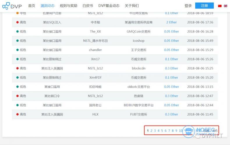The height and width of the screenshot is (145, 230).
Task: Select the NSTL_清水寺宅羽 author cell
Action: (x=95, y=41)
